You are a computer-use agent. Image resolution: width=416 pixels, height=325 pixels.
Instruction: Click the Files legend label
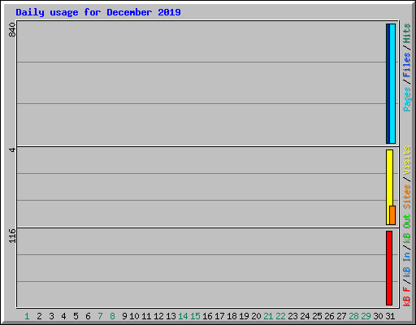(x=407, y=64)
